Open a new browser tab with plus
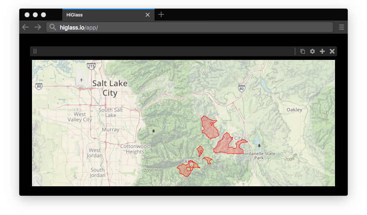This screenshot has height=215, width=367. click(x=161, y=14)
